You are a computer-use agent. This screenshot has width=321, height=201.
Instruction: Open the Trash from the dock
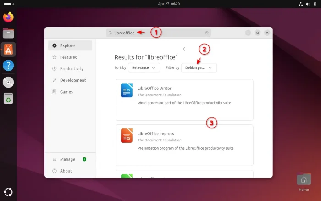point(8,98)
